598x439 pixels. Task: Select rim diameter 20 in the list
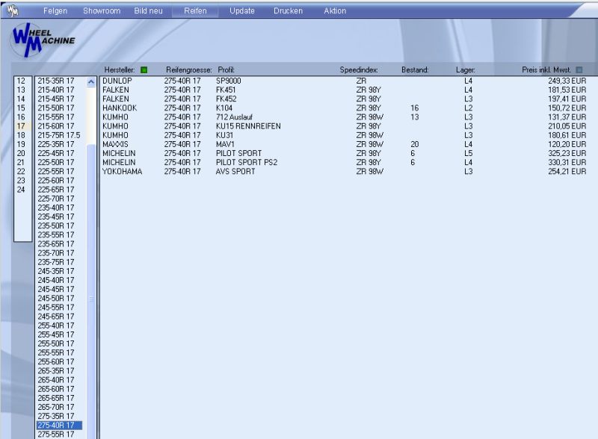click(22, 153)
